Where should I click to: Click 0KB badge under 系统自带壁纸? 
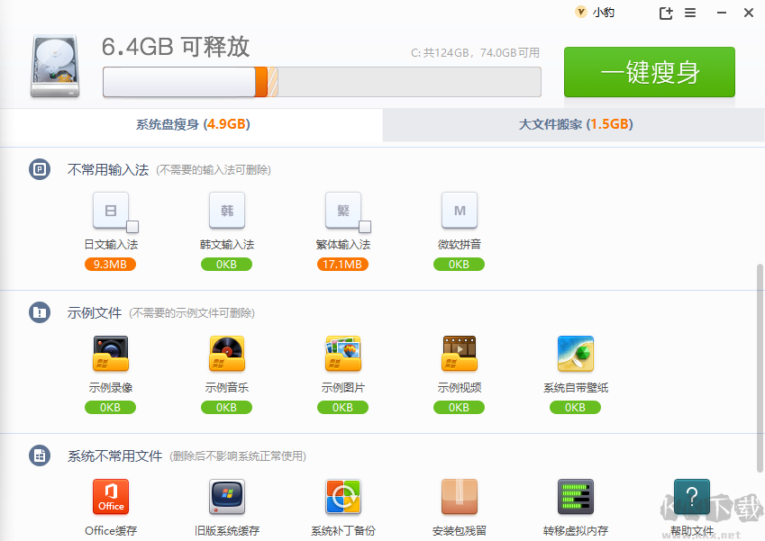tap(575, 408)
